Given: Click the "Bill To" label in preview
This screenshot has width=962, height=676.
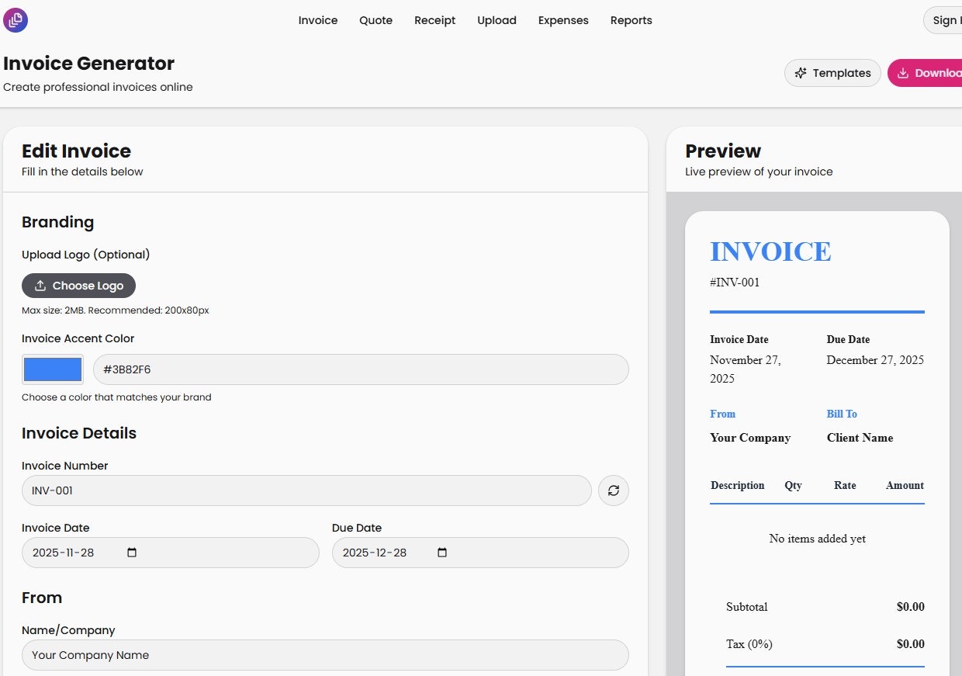Looking at the screenshot, I should pos(842,414).
